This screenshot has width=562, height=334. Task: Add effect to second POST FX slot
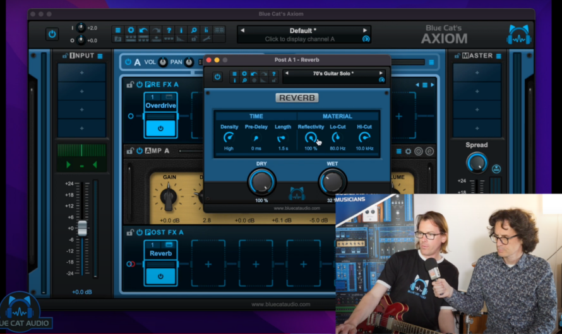pos(208,264)
